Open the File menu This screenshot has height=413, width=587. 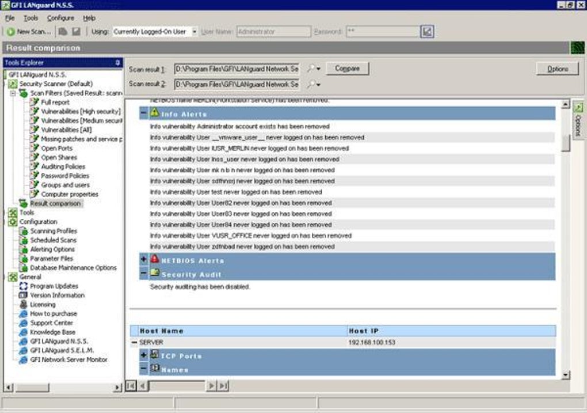[x=10, y=18]
